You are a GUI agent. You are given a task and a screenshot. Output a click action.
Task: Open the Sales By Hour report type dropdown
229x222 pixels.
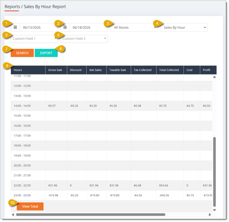click(184, 27)
